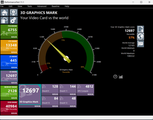Screen dimensions: 153x120
Task: Maximize the PerformanceTest window
Action: tap(141, 2)
